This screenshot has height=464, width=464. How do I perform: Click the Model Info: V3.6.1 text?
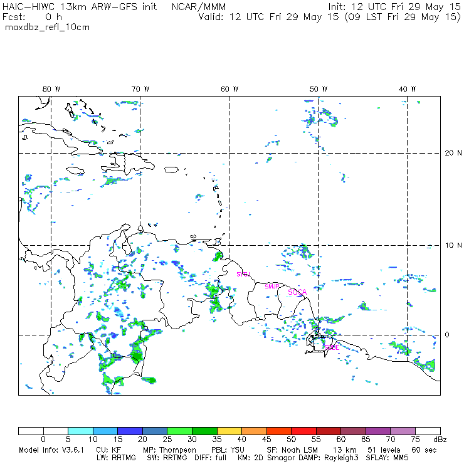tap(51, 450)
